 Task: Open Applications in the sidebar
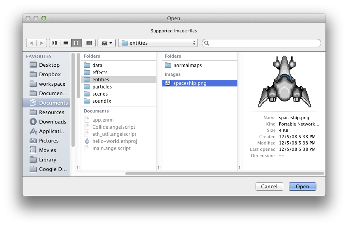coord(53,131)
